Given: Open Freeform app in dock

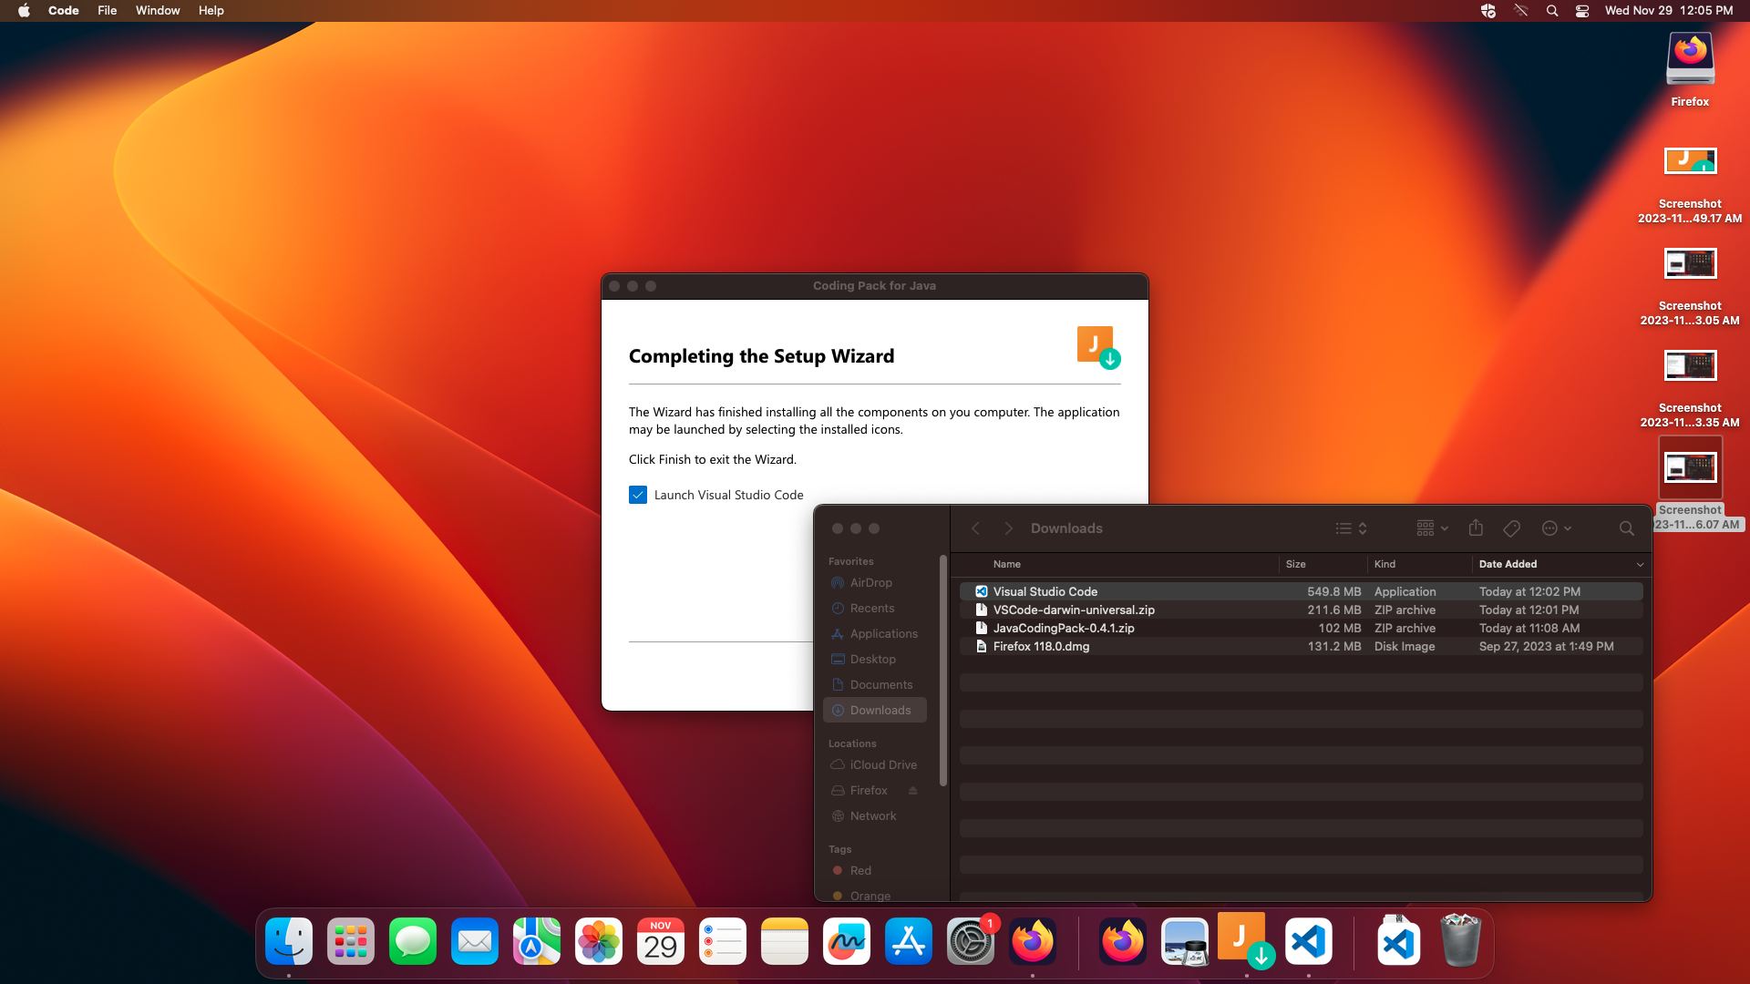Looking at the screenshot, I should point(846,941).
